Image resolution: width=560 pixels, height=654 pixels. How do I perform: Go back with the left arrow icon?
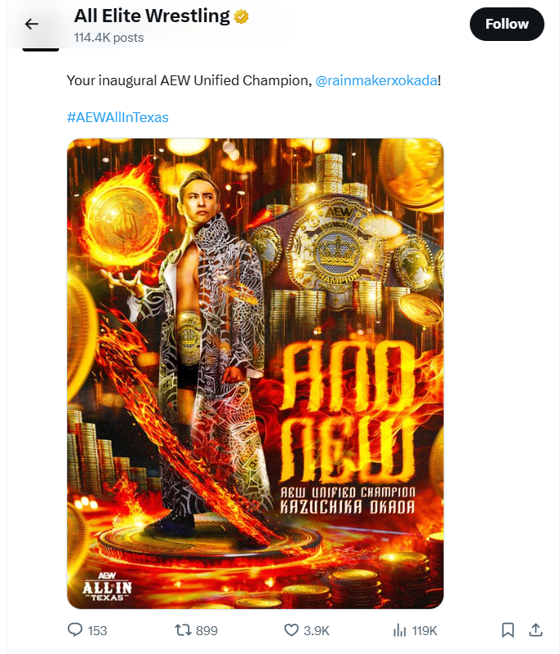[x=32, y=25]
